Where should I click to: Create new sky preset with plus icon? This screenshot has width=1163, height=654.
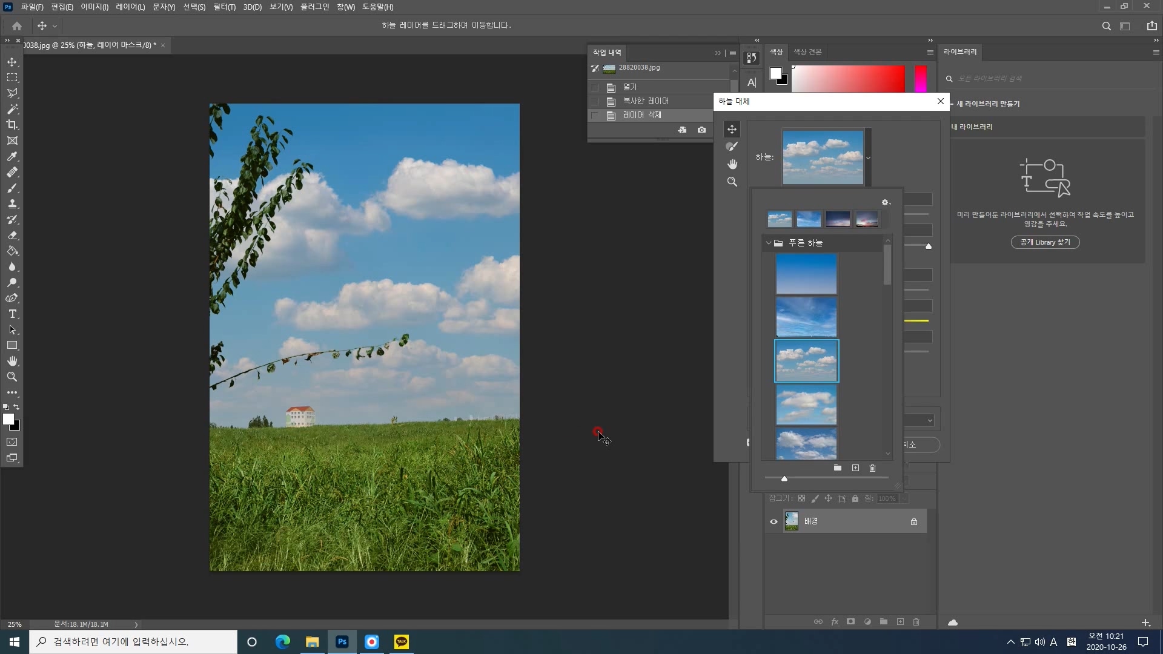coord(855,468)
